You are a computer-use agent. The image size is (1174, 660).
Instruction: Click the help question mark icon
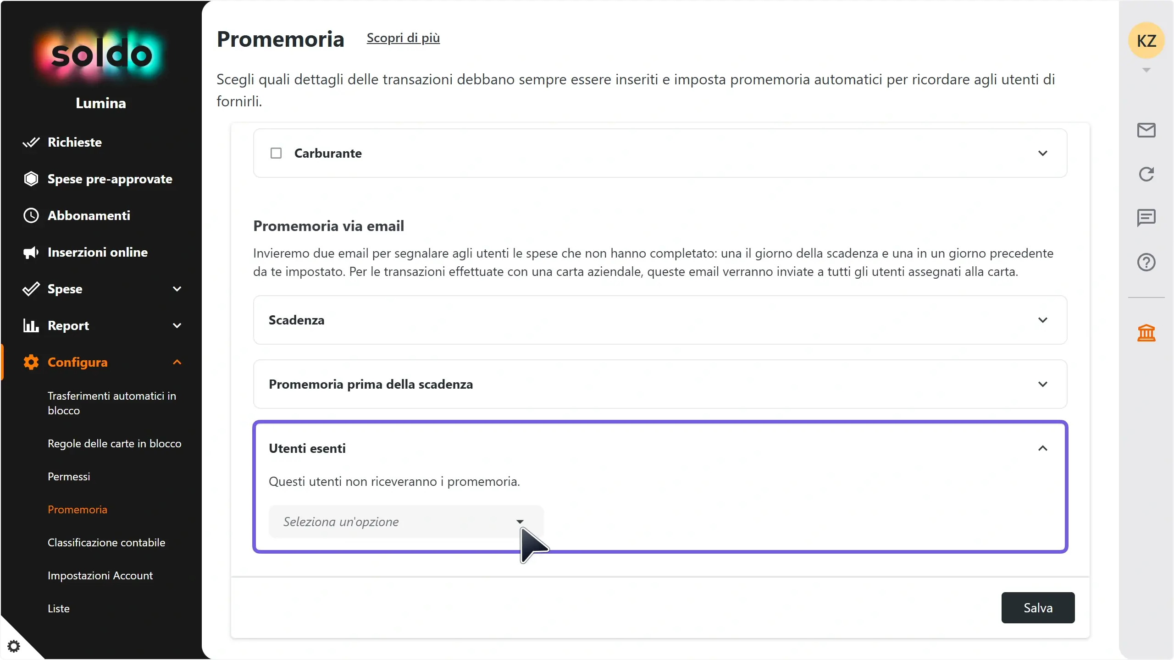pyautogui.click(x=1146, y=262)
